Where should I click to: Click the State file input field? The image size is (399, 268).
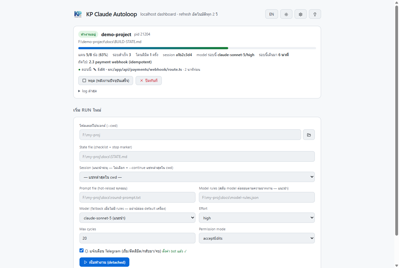point(197,156)
